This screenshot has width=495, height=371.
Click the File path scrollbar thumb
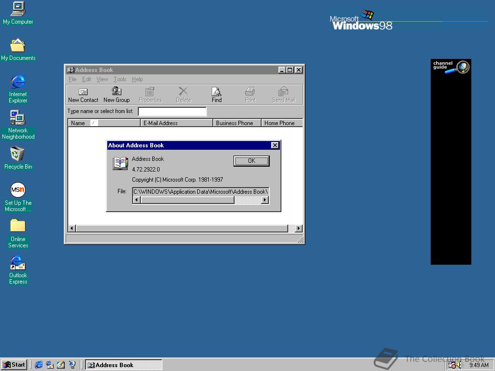click(x=188, y=200)
